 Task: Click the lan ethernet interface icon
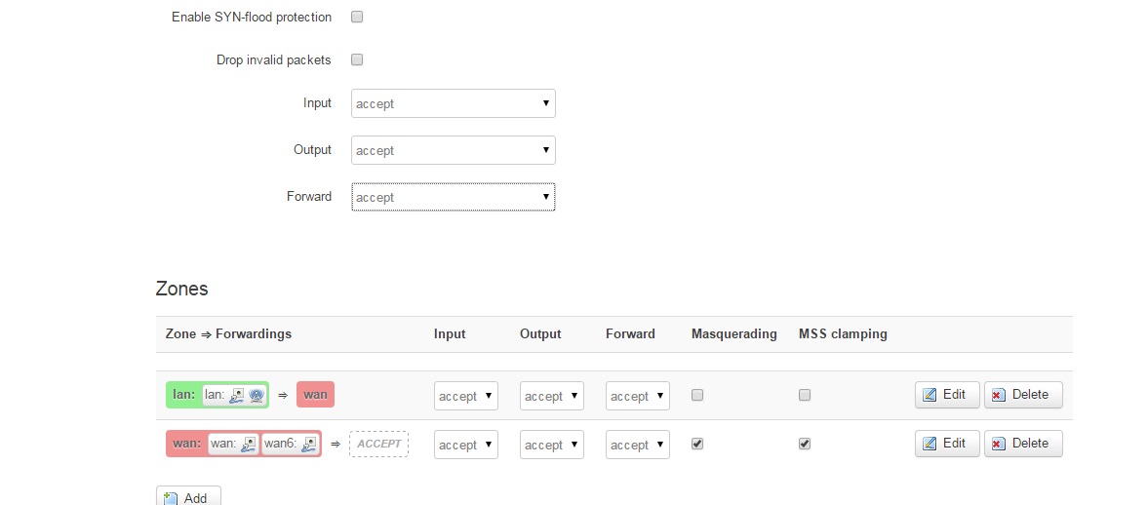tap(236, 395)
